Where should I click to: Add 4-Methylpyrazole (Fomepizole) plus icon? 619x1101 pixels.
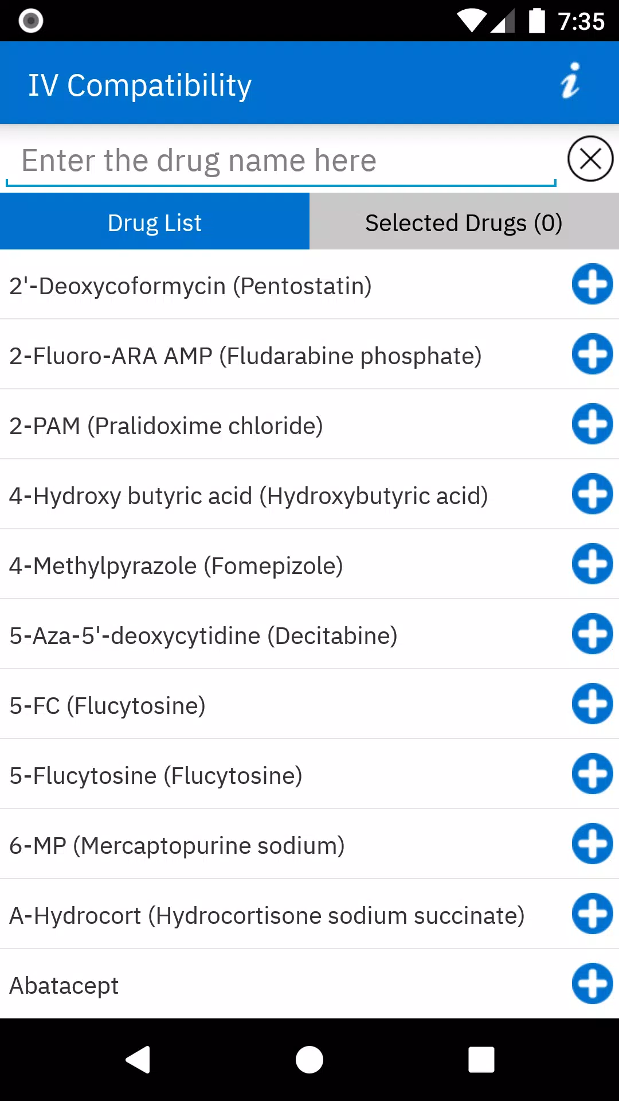[592, 564]
